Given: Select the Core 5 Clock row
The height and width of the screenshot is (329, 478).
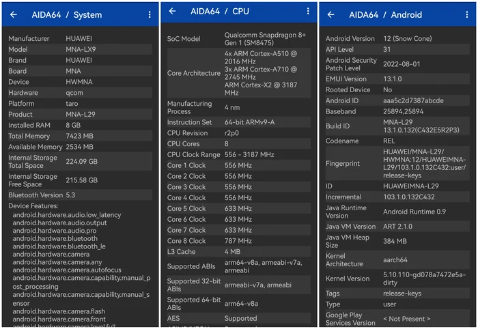Looking at the screenshot, I should tap(239, 209).
